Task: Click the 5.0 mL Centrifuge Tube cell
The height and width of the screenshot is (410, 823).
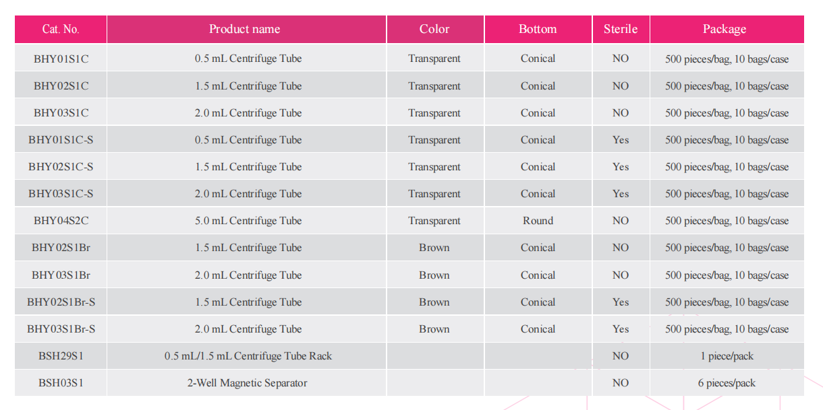Action: [248, 221]
